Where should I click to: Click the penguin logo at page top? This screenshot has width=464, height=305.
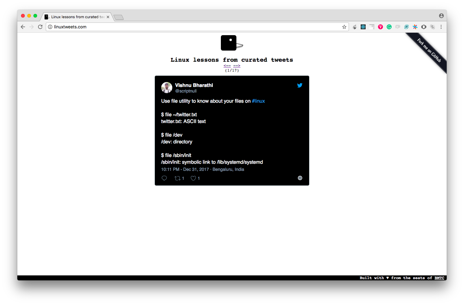point(232,43)
